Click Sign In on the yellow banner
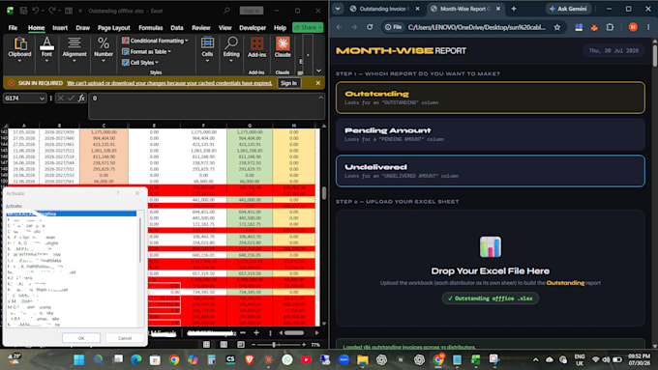The width and height of the screenshot is (658, 370). click(288, 83)
